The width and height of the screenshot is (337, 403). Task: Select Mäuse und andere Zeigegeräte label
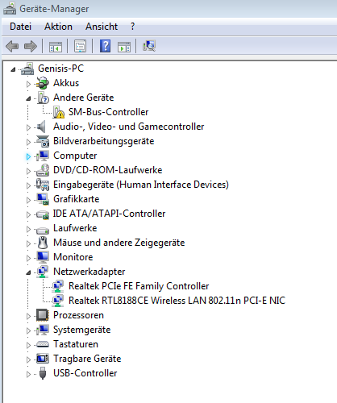click(119, 243)
